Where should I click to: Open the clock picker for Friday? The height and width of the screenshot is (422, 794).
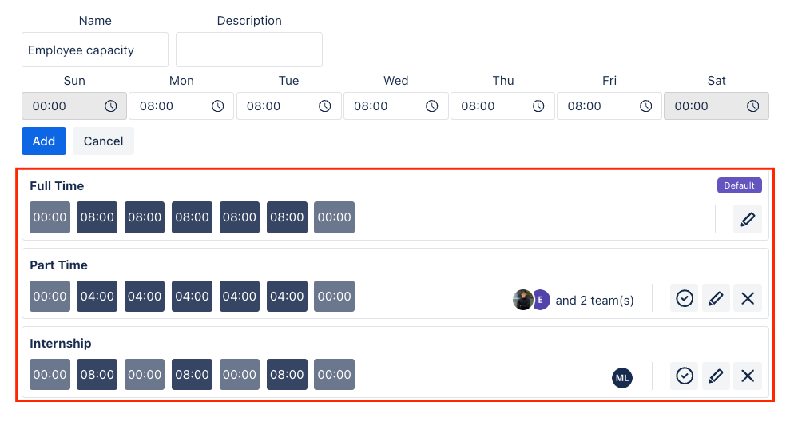(x=645, y=105)
